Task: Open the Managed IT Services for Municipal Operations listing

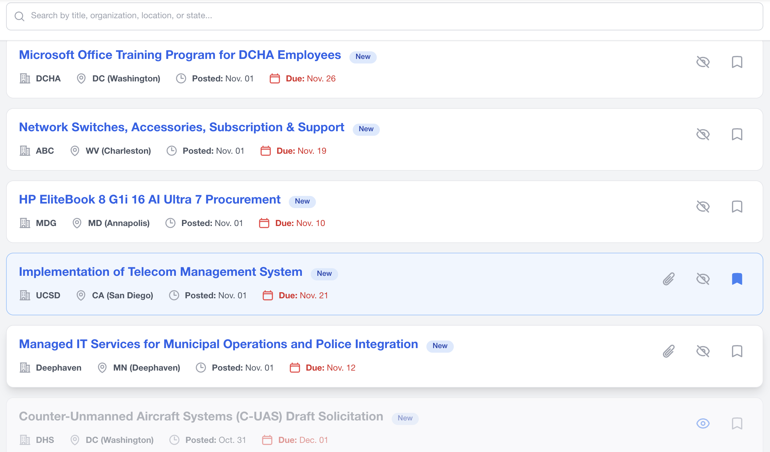Action: tap(219, 344)
